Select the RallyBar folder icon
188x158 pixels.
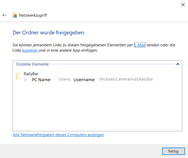pos(18,77)
